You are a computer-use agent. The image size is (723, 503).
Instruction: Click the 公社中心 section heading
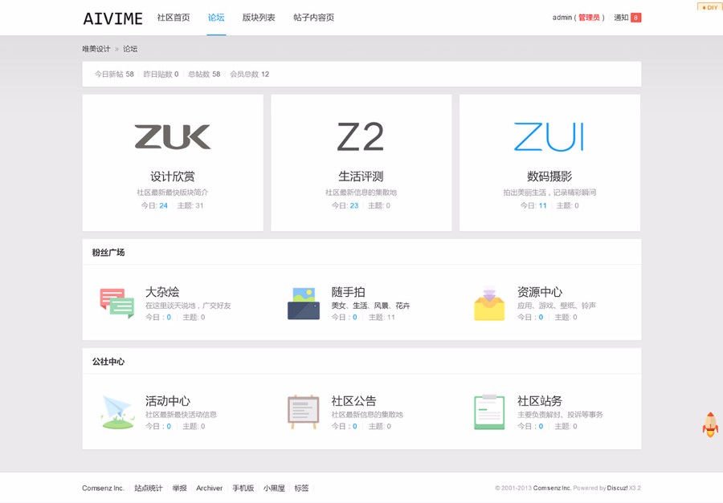(108, 362)
